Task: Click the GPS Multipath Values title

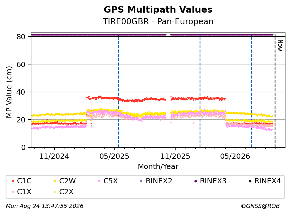Action: tap(158, 9)
